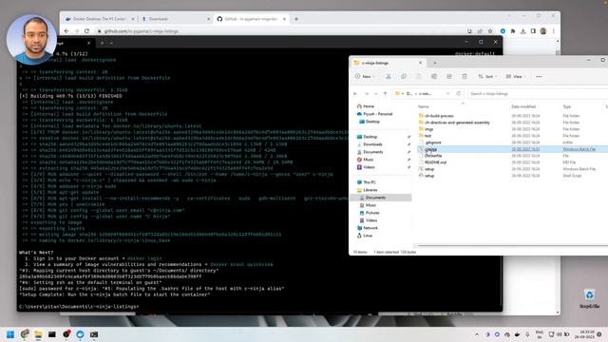Open File Explorer from the taskbar

[38, 334]
